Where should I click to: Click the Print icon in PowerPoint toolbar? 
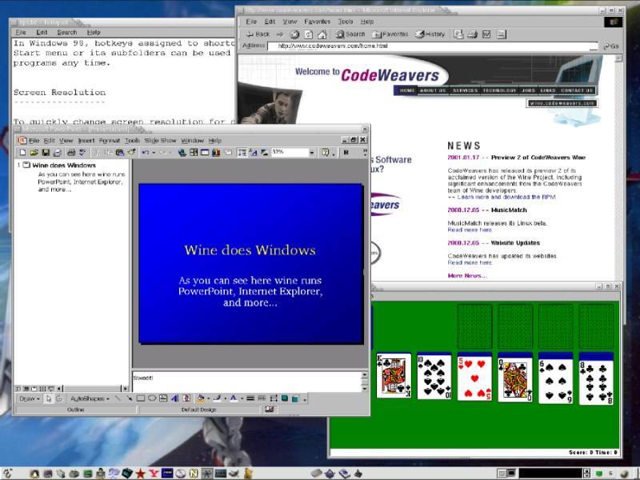(x=70, y=152)
